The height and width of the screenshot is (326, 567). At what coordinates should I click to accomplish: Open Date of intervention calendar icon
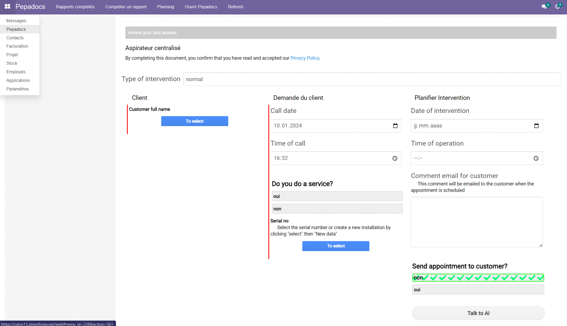[x=536, y=126]
